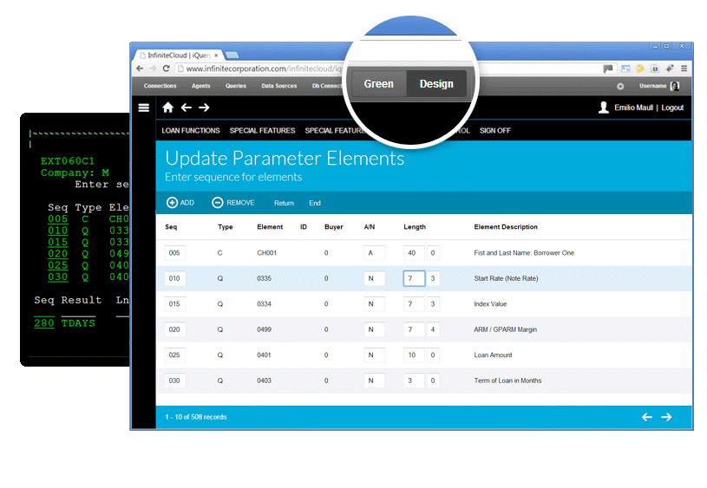Click the REMOVE button with minus icon

tap(233, 203)
